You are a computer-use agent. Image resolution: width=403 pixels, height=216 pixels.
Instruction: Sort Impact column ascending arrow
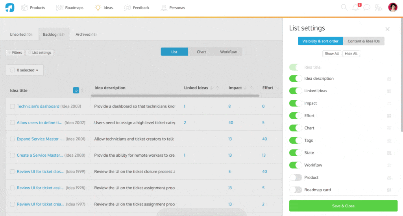[251, 88]
